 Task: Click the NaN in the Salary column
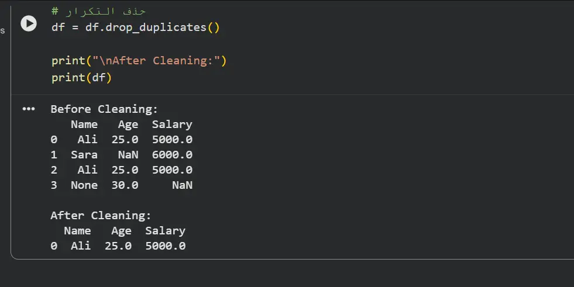182,185
